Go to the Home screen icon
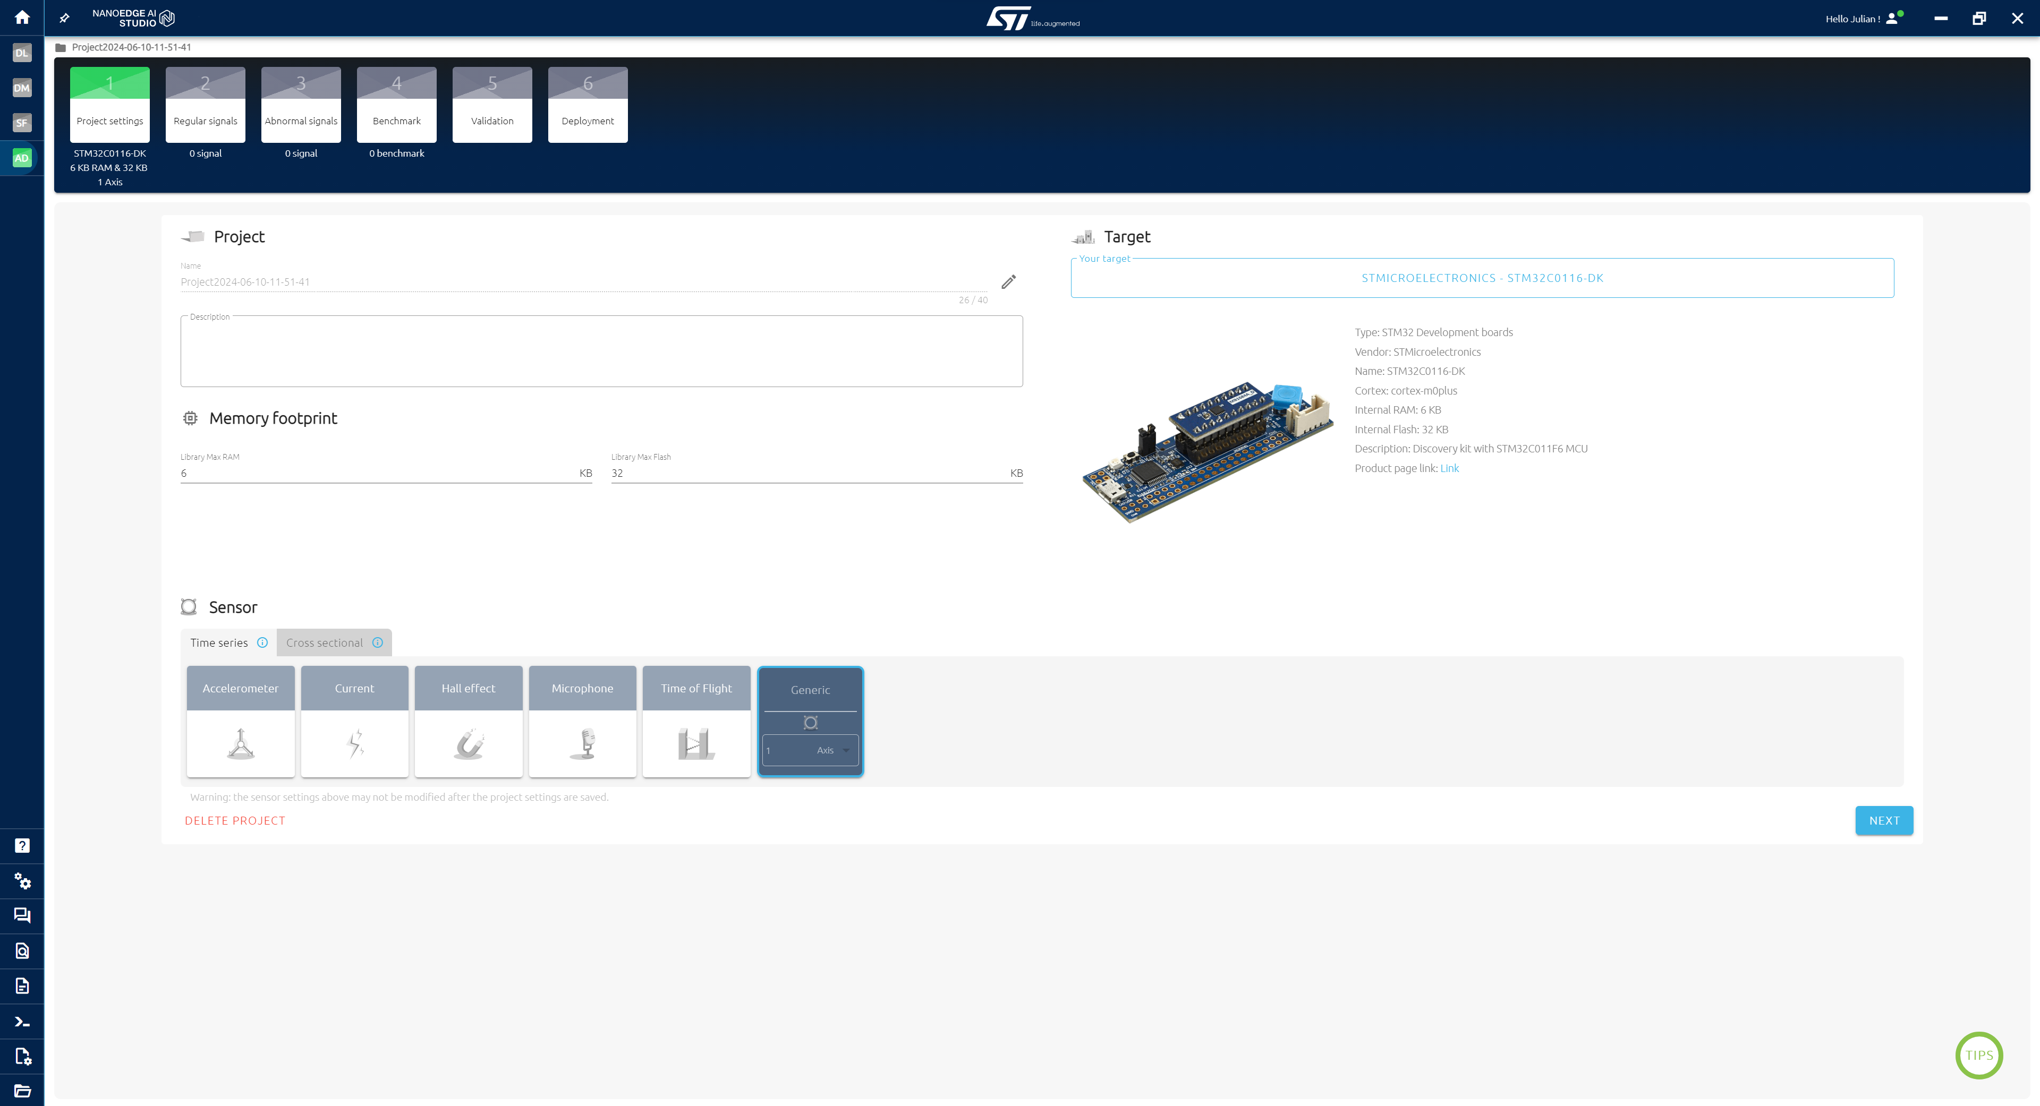 coord(22,18)
